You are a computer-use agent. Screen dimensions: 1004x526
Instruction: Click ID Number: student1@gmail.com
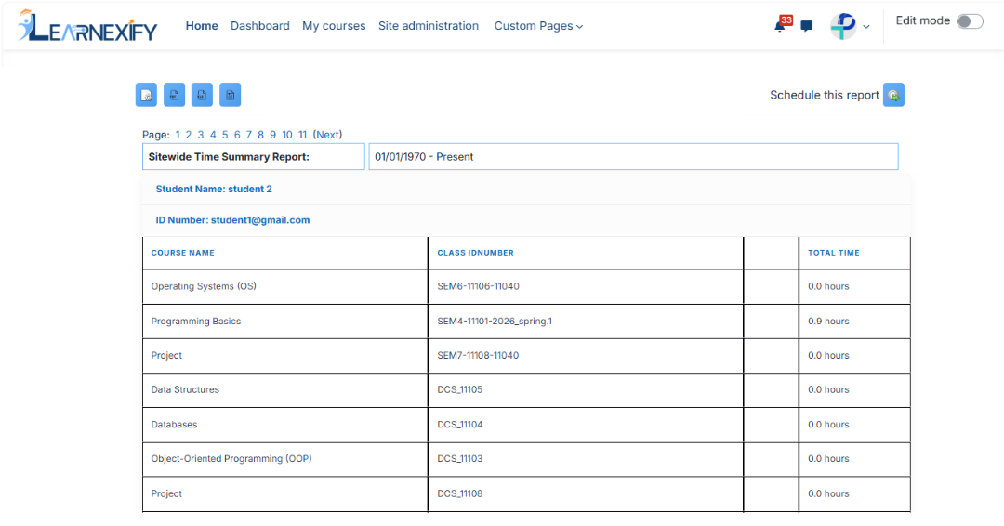[x=232, y=220]
